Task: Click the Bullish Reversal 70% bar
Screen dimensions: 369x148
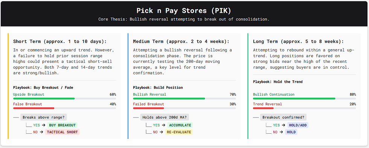Action: point(184,99)
